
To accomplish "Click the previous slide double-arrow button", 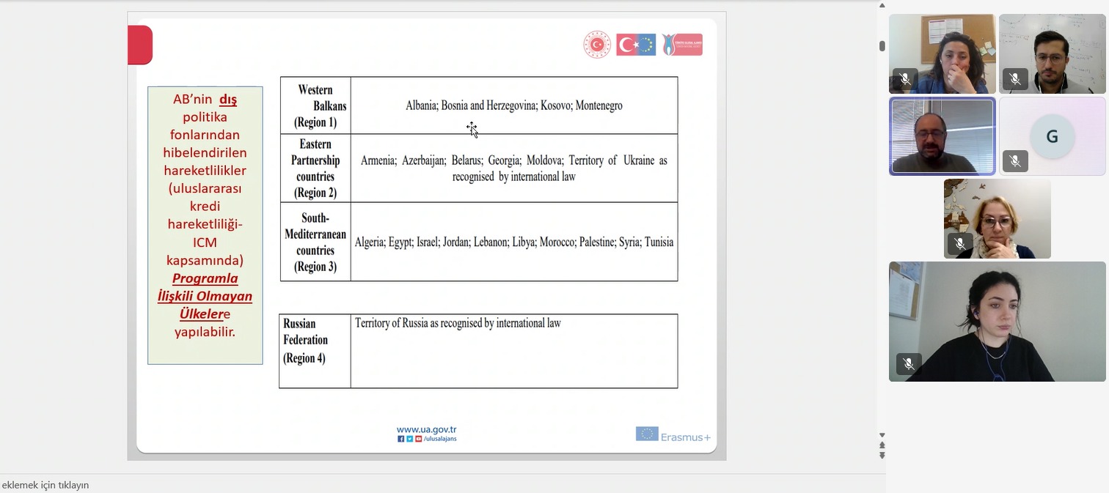I will 882,445.
